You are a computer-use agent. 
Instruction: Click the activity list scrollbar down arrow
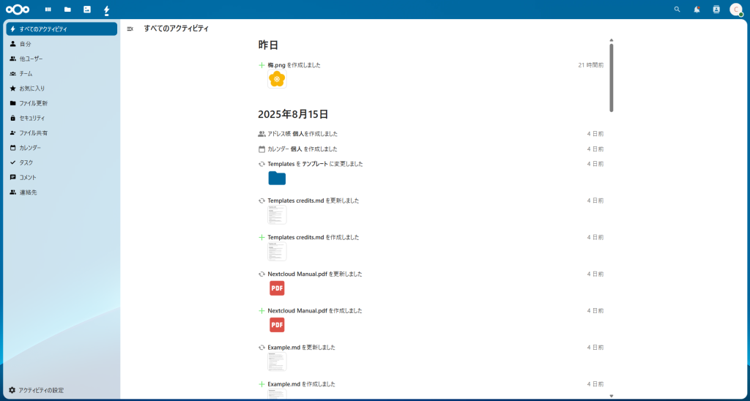click(x=612, y=396)
